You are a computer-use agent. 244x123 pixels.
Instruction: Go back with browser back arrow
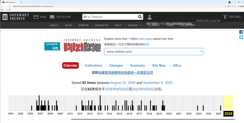[2, 6]
